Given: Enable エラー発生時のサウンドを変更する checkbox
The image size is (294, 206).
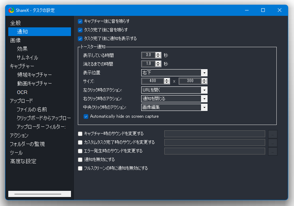Looking at the screenshot, I should pyautogui.click(x=80, y=151).
